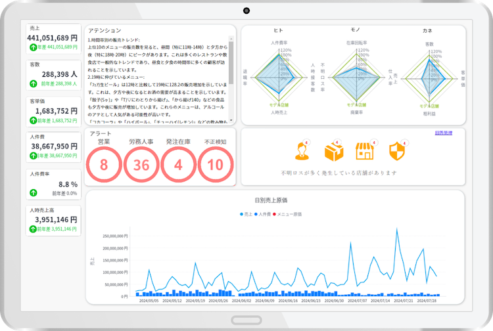The image size is (493, 331).
Task: Toggle the 売上 legend item in chart
Action: 246,214
